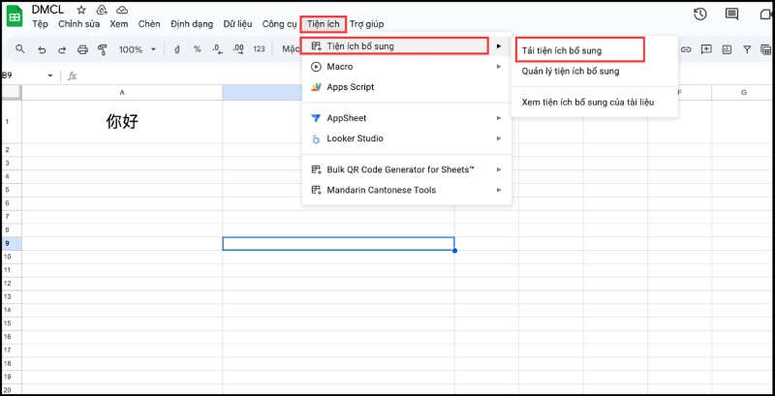Image resolution: width=775 pixels, height=396 pixels.
Task: Expand the Looker Studio submenu
Action: (x=407, y=138)
